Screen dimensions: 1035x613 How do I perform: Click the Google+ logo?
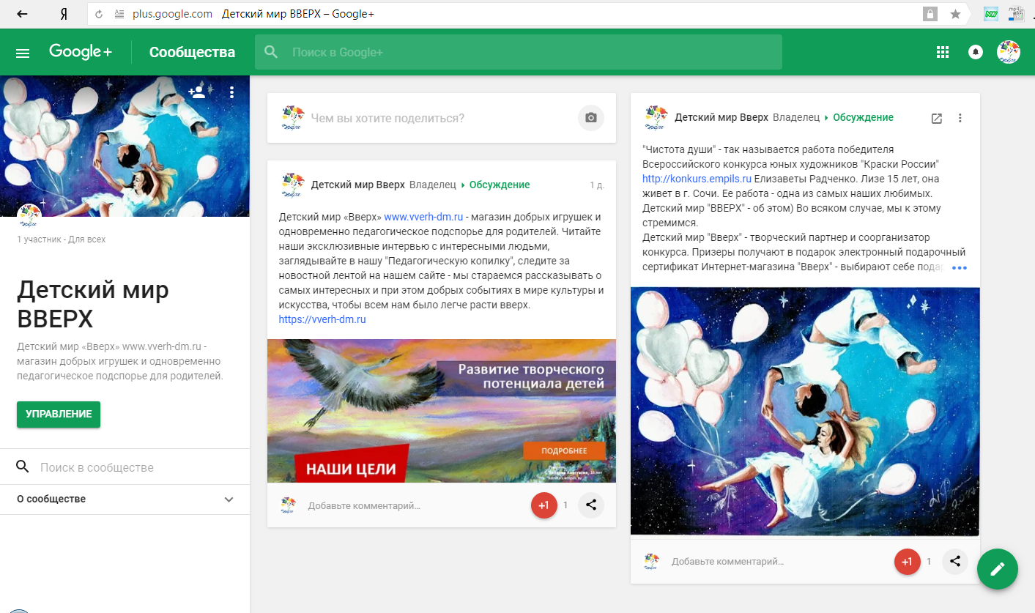[x=81, y=52]
